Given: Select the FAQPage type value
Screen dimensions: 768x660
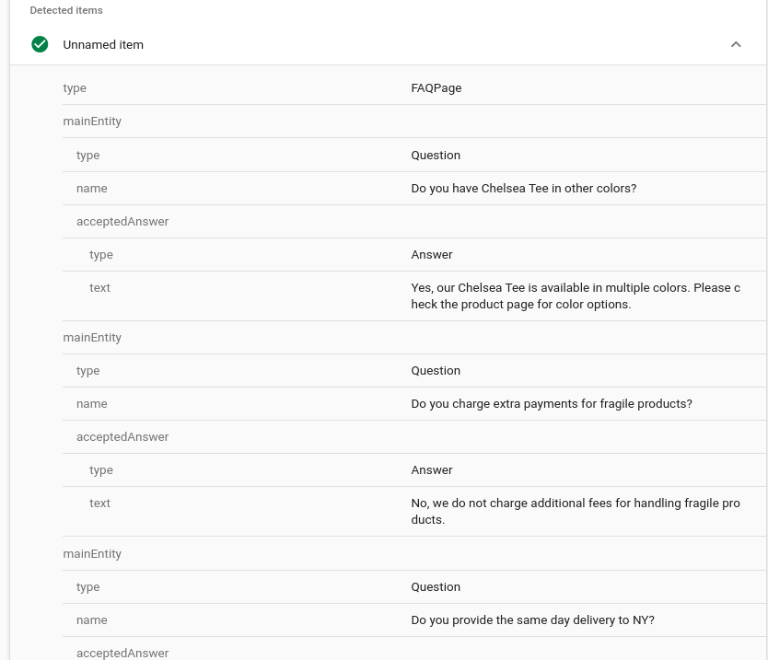Looking at the screenshot, I should tap(436, 87).
